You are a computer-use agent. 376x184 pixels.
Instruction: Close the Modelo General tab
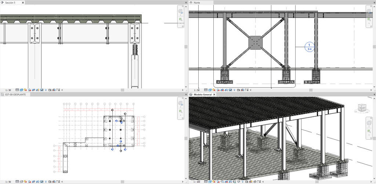[x=214, y=95]
